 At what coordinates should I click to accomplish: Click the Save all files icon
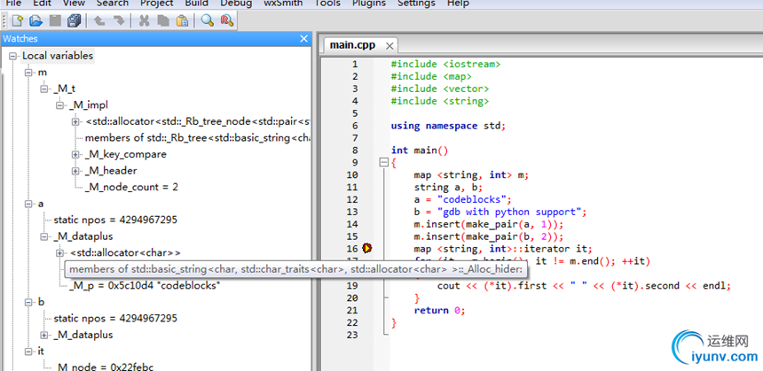[74, 20]
